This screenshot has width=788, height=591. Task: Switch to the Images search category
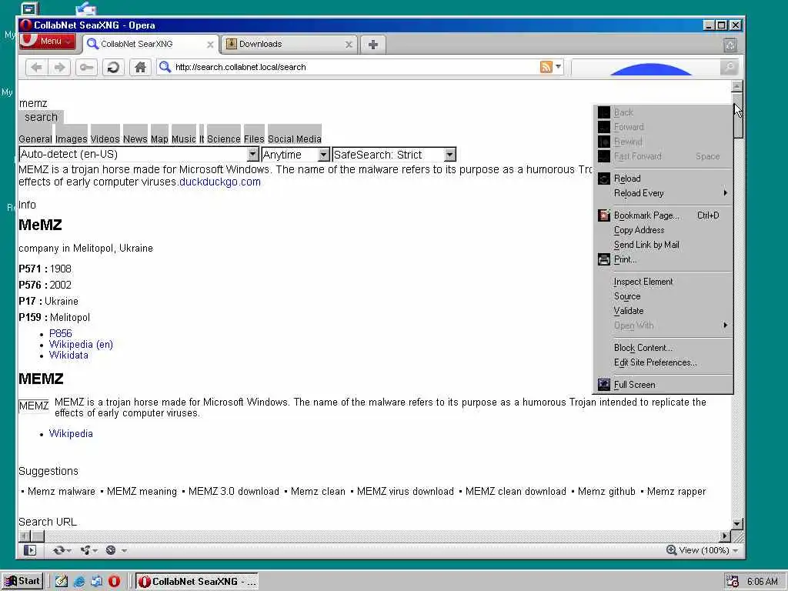71,139
